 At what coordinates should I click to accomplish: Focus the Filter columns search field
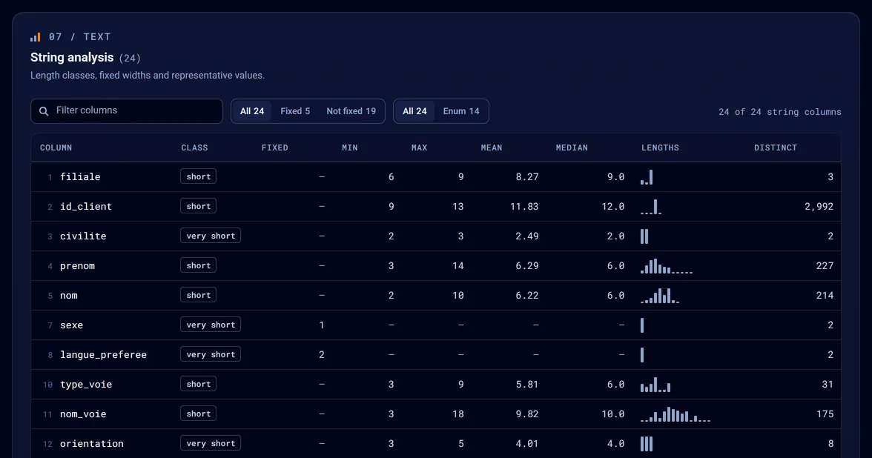[127, 111]
